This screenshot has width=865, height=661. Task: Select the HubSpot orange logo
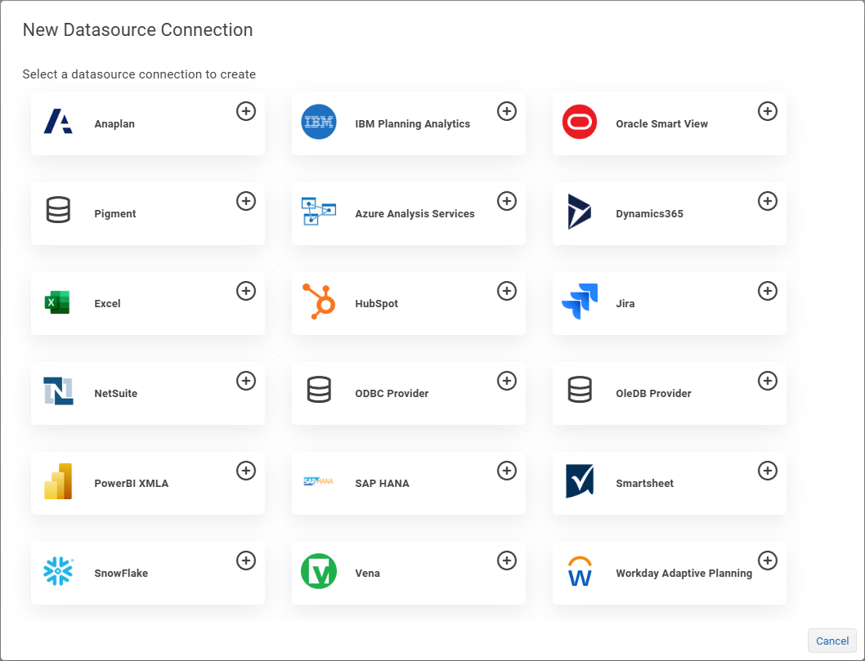[x=319, y=302]
